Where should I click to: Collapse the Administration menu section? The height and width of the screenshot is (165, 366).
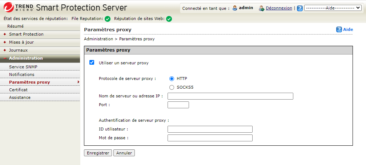(x=26, y=58)
